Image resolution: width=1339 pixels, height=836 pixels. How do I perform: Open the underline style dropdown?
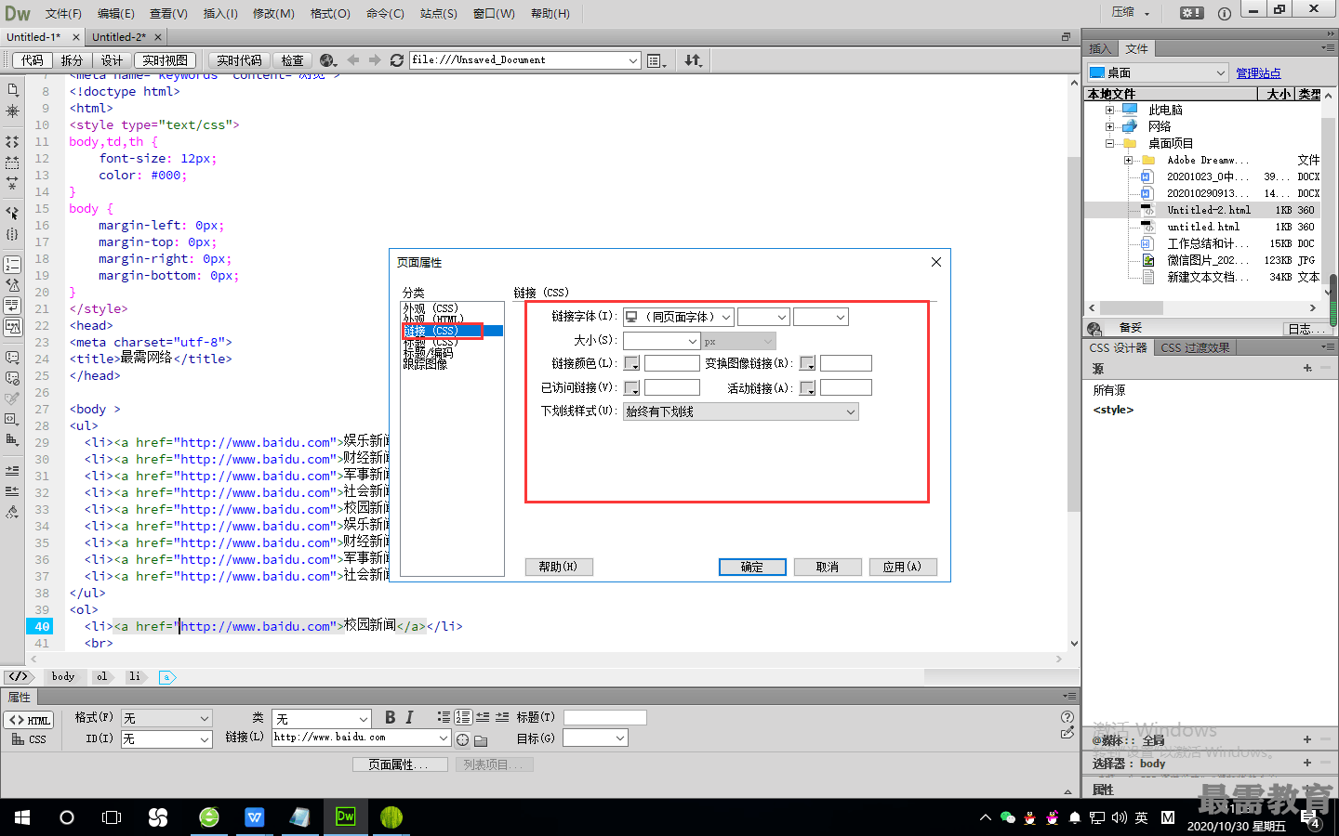[x=740, y=411]
